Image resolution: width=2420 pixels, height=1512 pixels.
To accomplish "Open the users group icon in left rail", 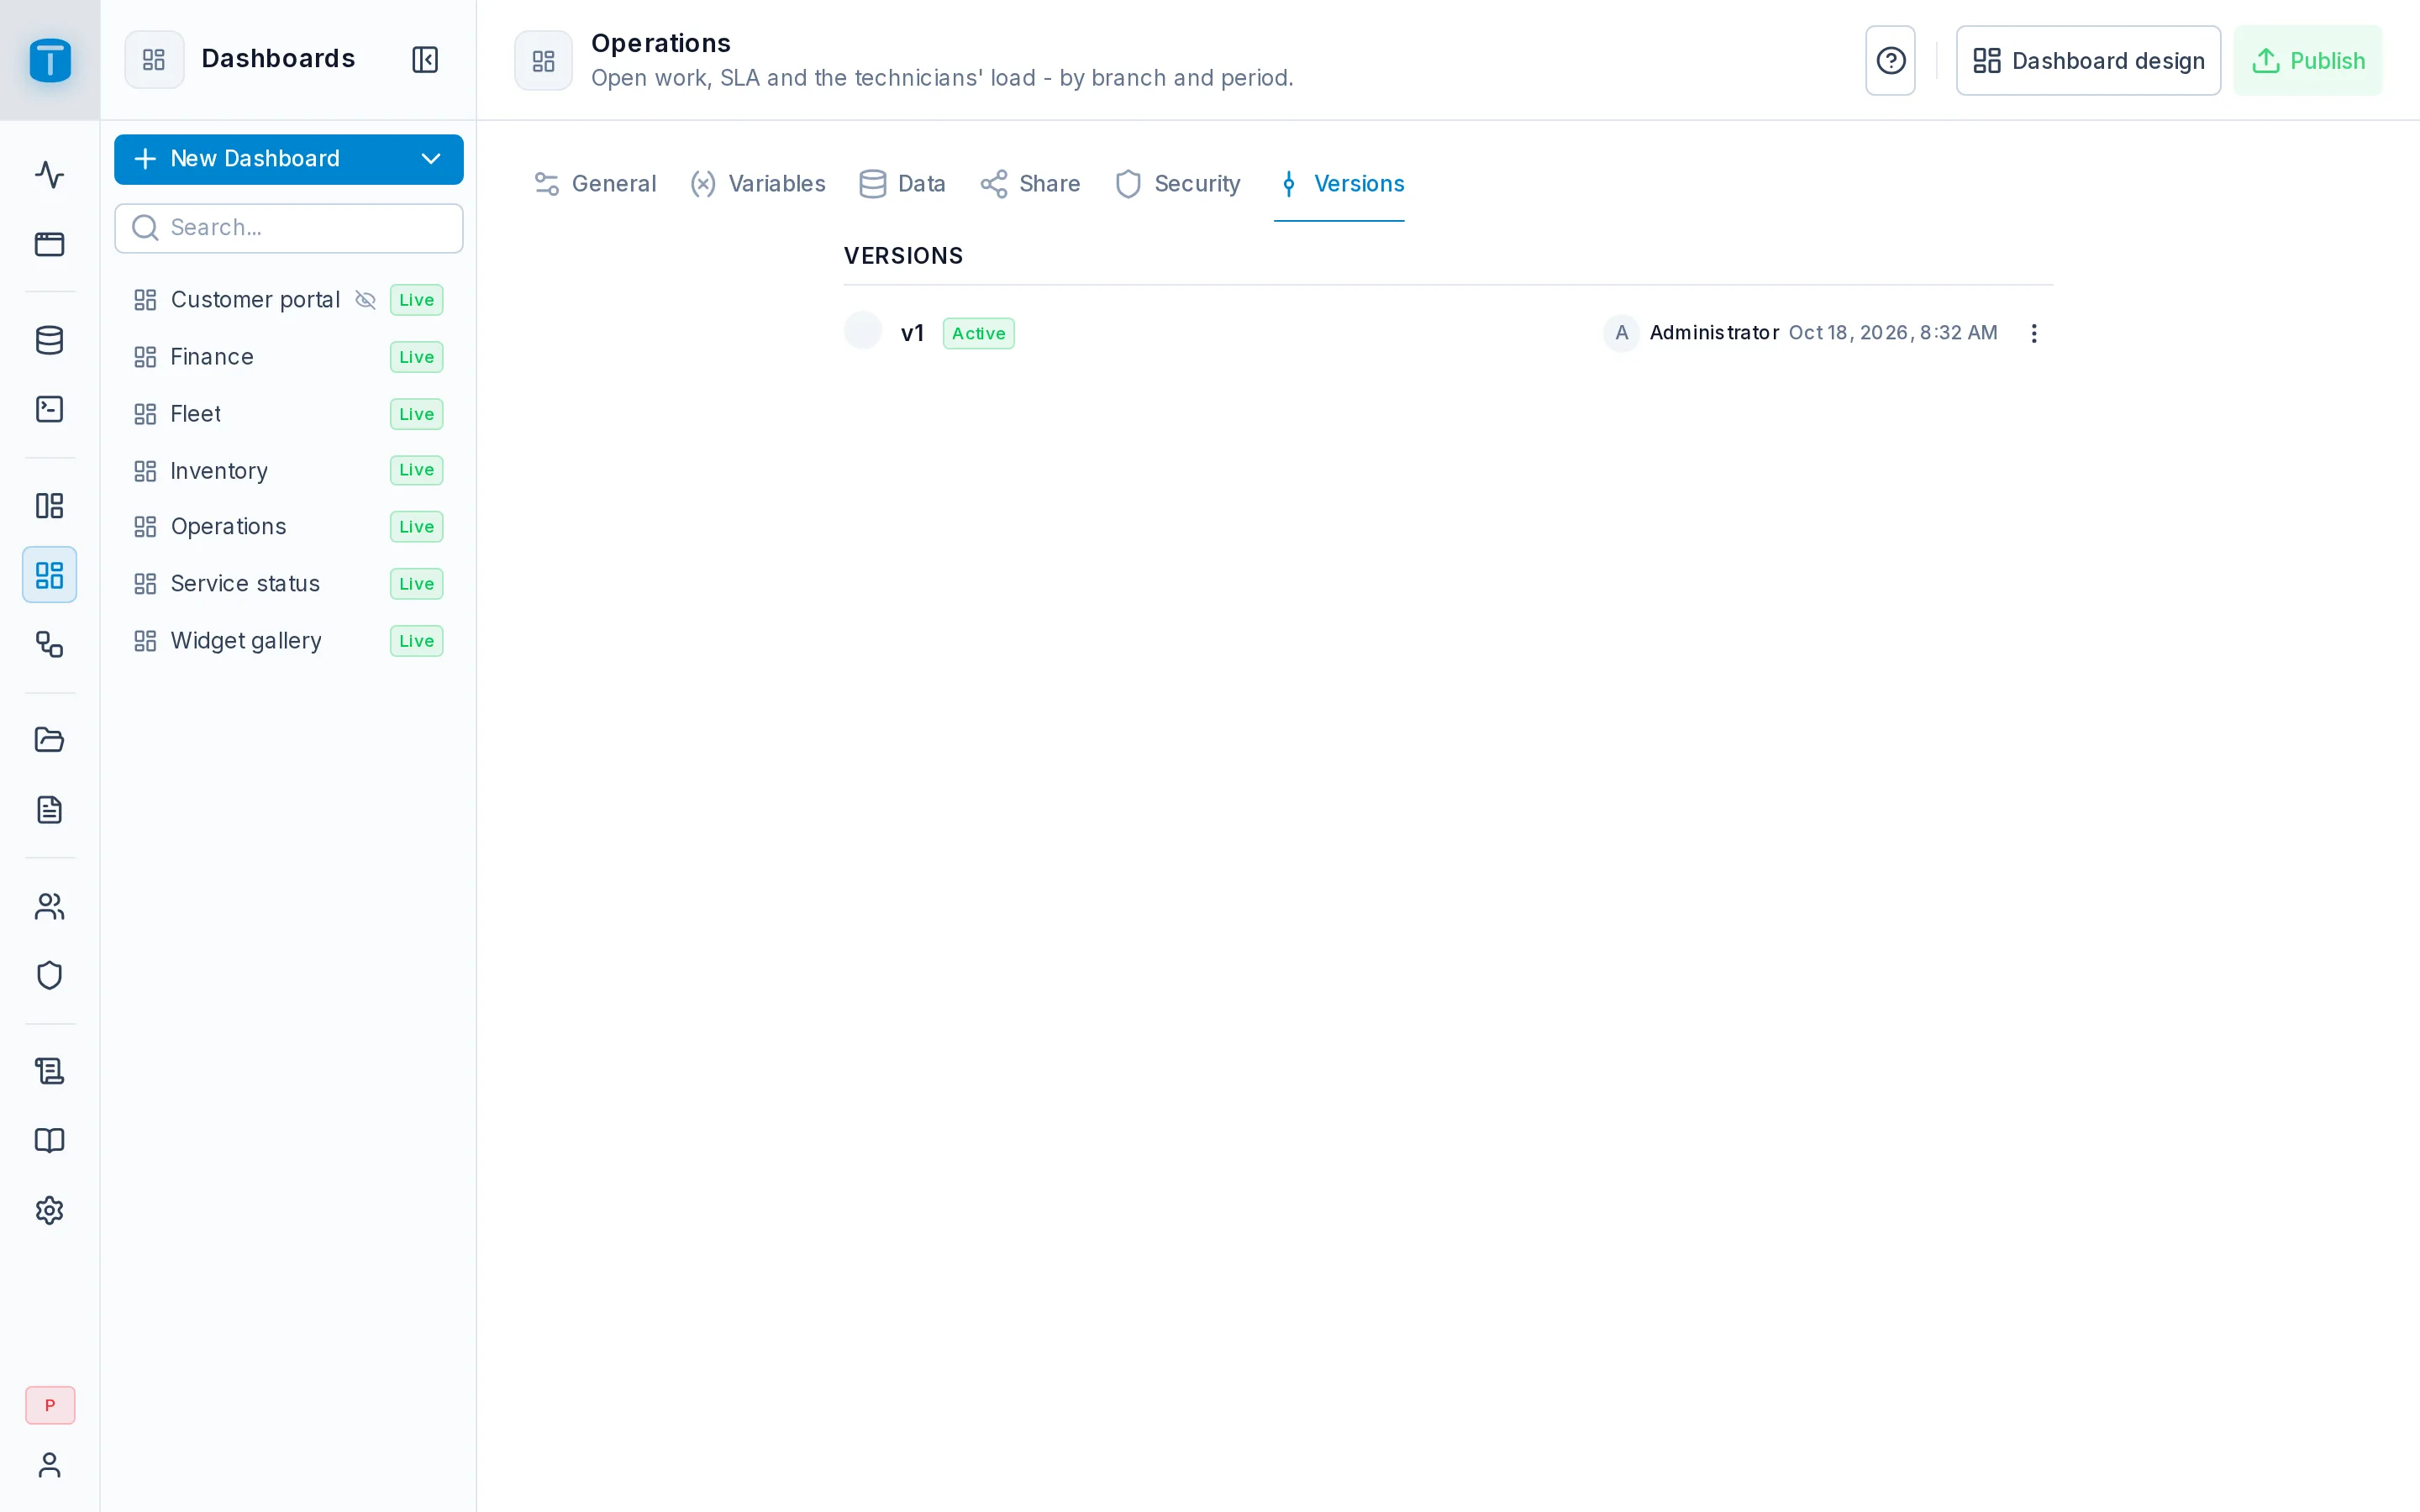I will [49, 906].
